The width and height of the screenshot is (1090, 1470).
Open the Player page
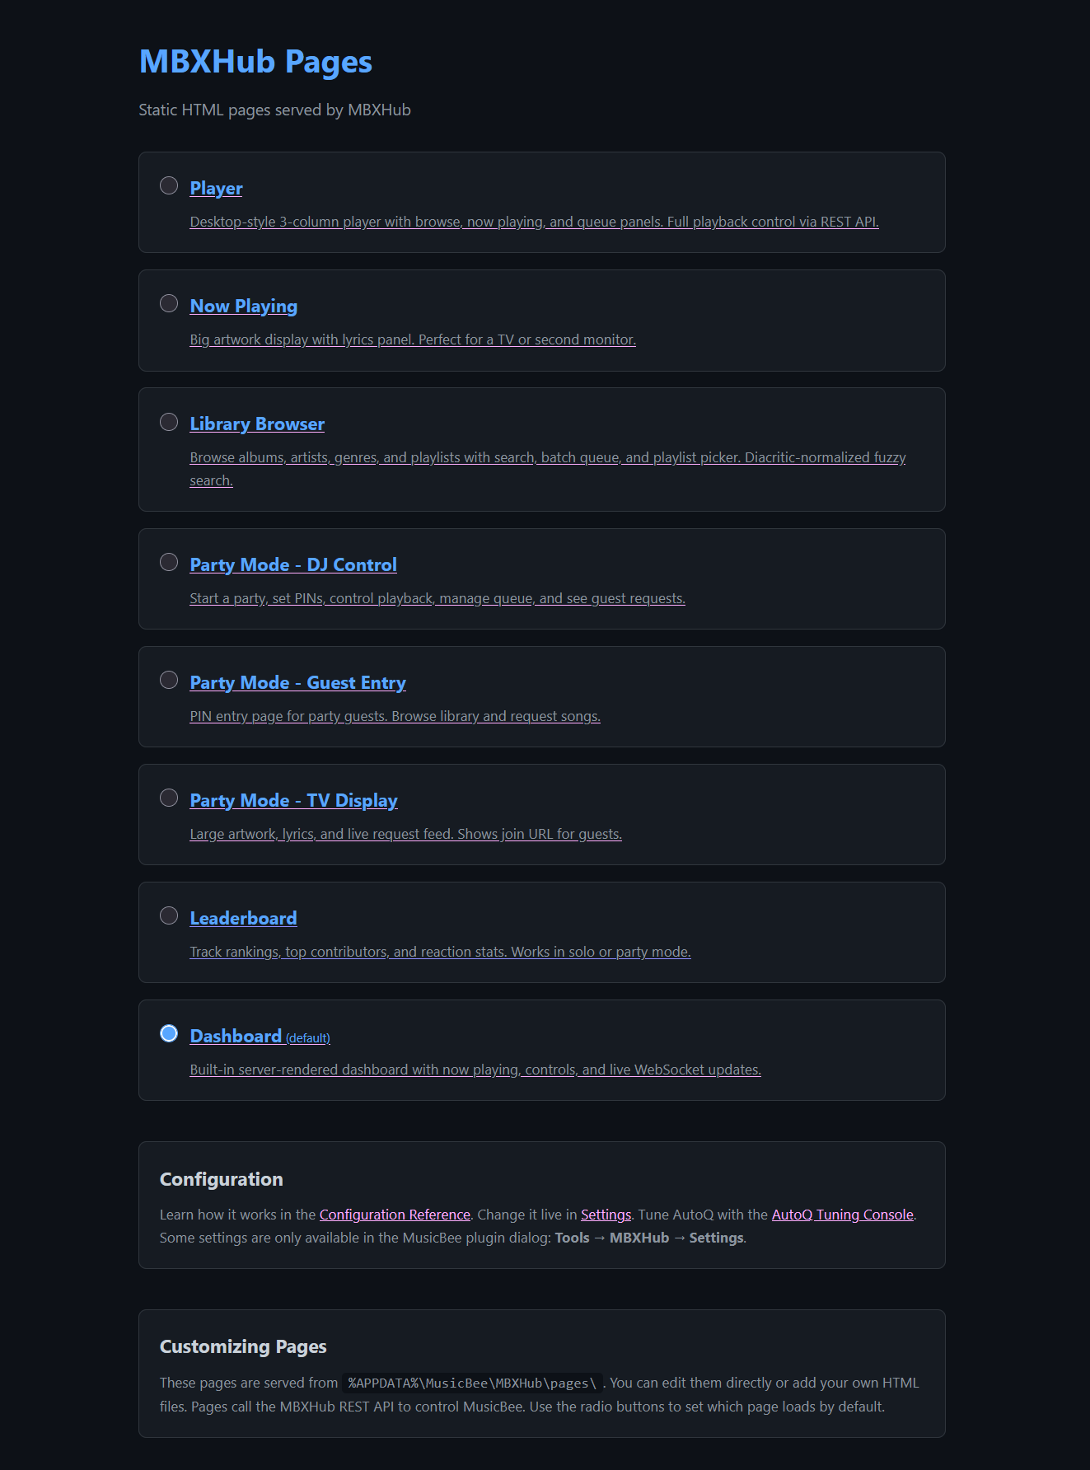click(x=215, y=188)
